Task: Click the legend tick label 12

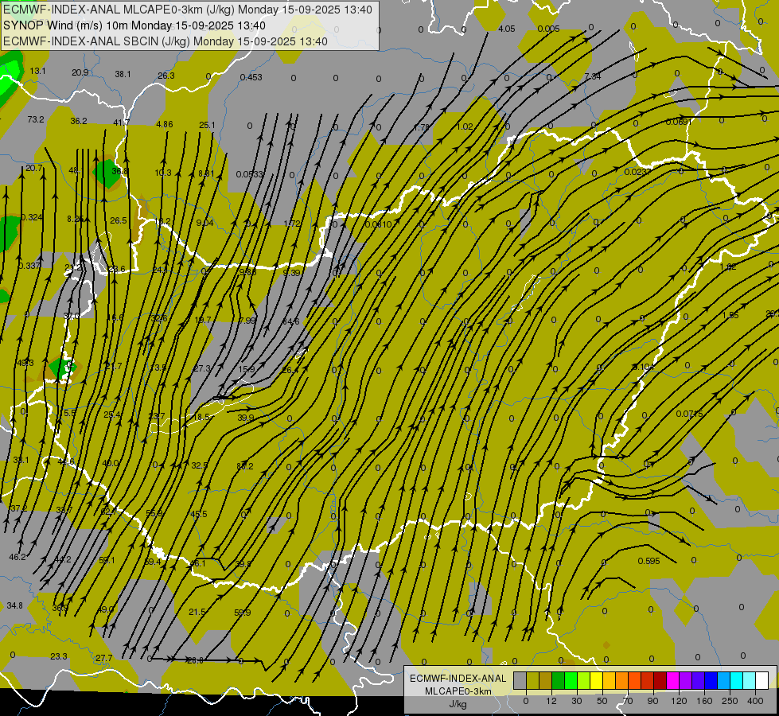Action: pos(551,701)
